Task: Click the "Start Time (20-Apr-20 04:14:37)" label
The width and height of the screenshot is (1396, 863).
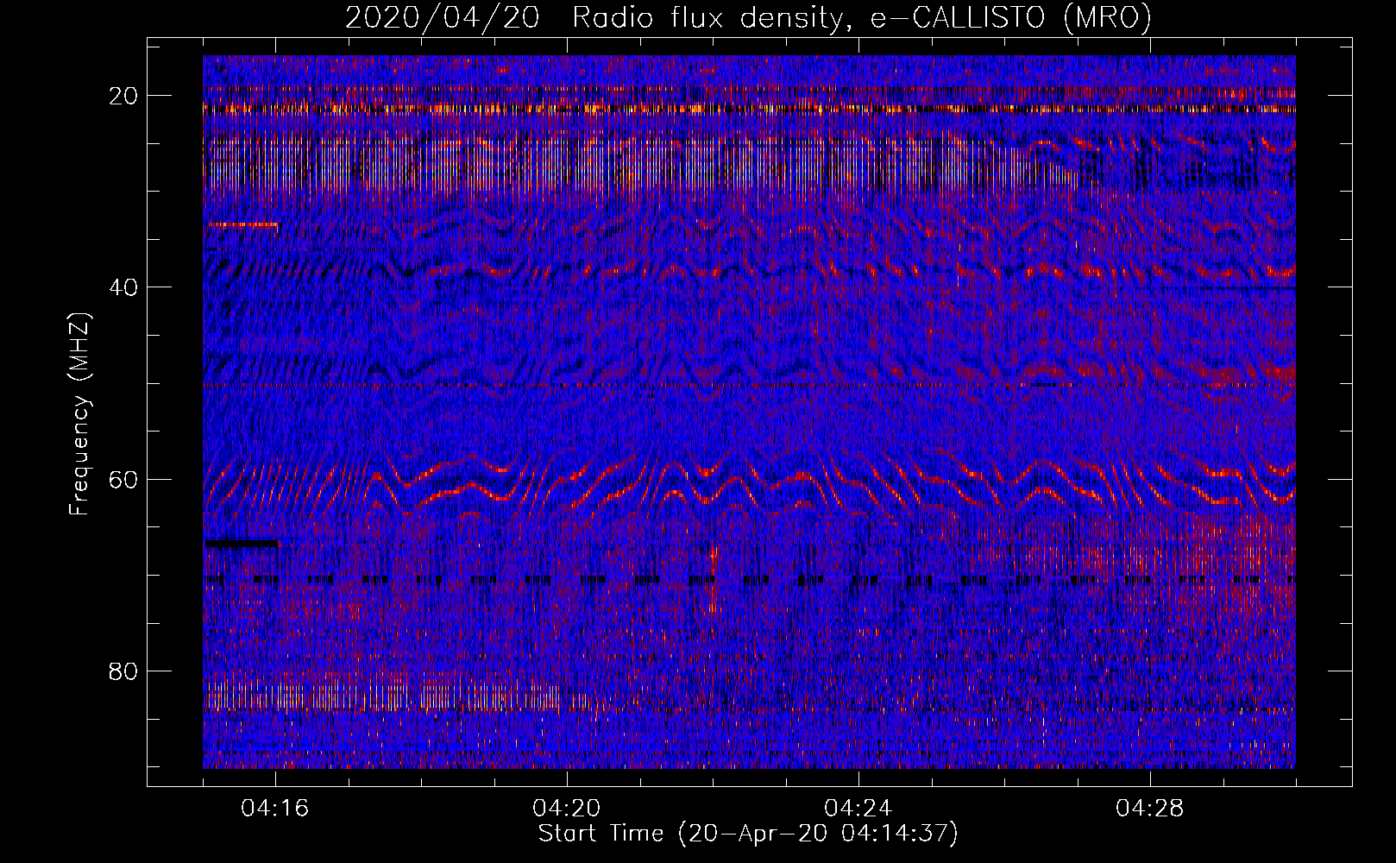Action: [748, 834]
